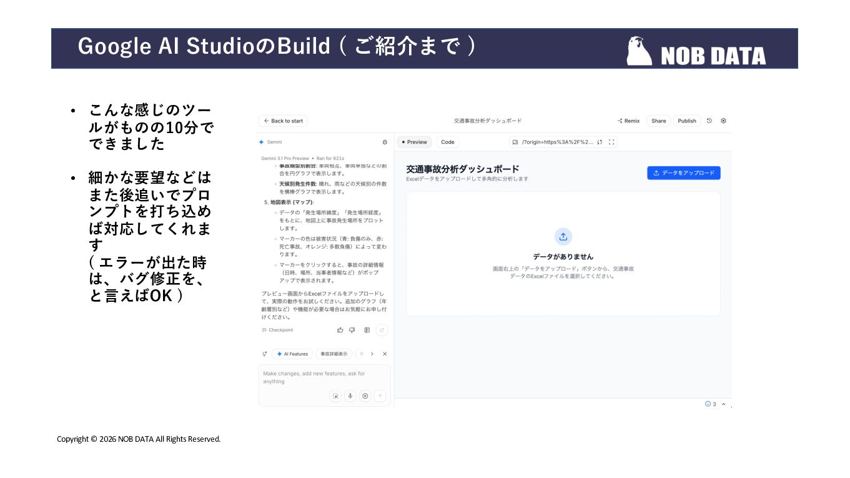The height and width of the screenshot is (478, 850).
Task: Open version history clock icon
Action: (x=709, y=121)
